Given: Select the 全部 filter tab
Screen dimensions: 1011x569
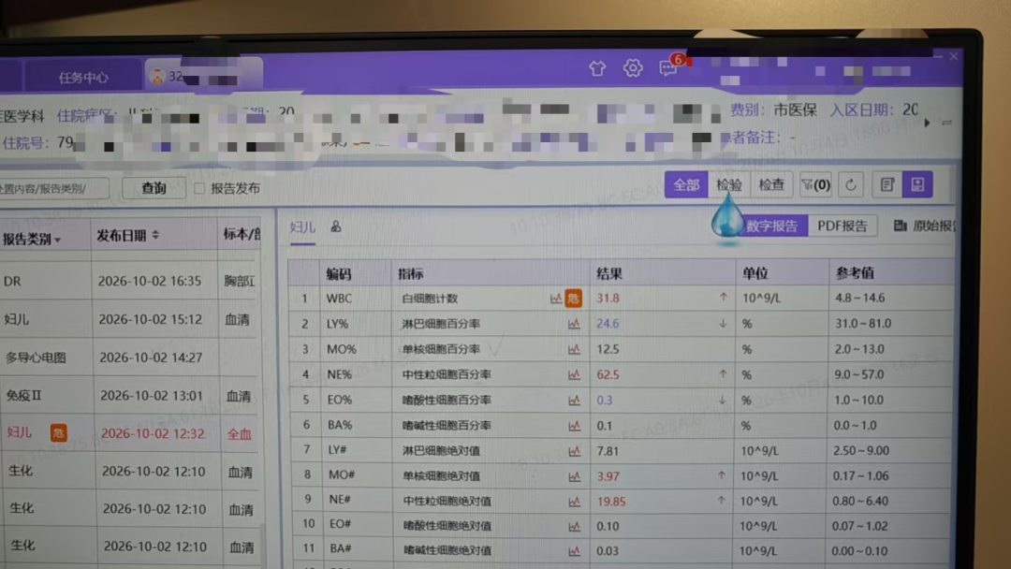Looking at the screenshot, I should click(686, 185).
